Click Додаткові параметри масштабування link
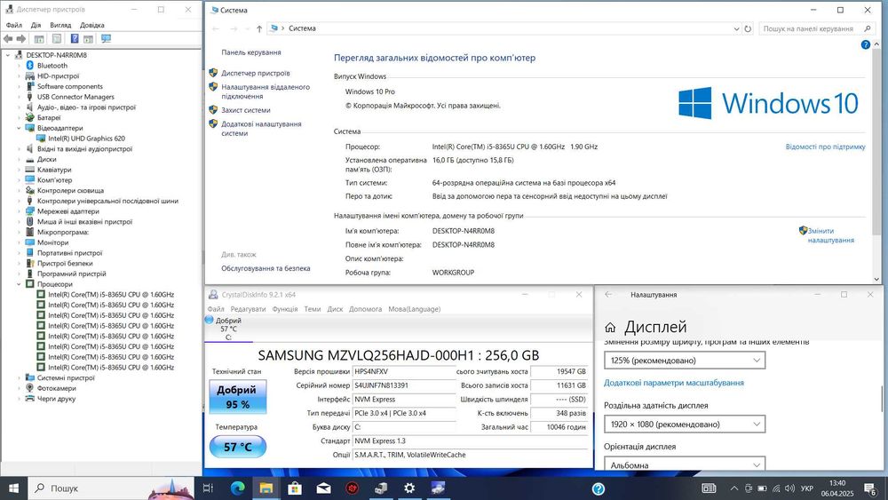Screen dimensions: 888x500 point(673,383)
